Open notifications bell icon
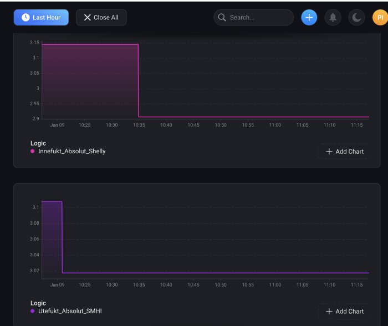The height and width of the screenshot is (326, 388). point(333,18)
